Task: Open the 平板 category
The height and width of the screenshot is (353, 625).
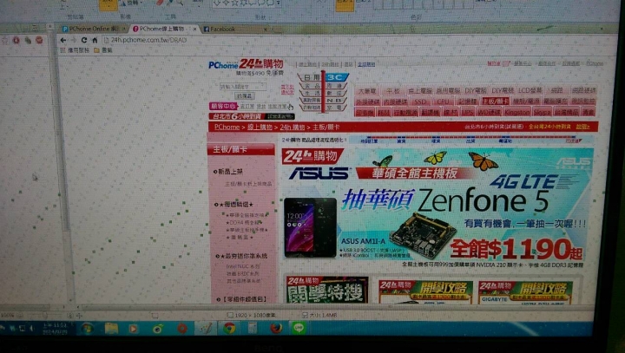Action: 392,91
